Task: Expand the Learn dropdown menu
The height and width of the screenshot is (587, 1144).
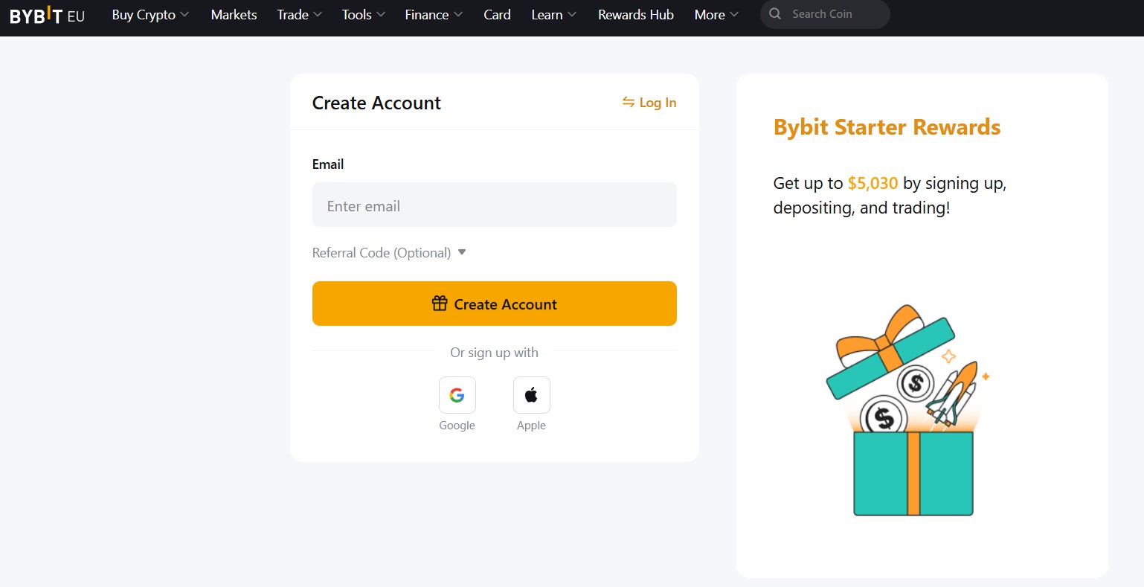Action: 553,15
